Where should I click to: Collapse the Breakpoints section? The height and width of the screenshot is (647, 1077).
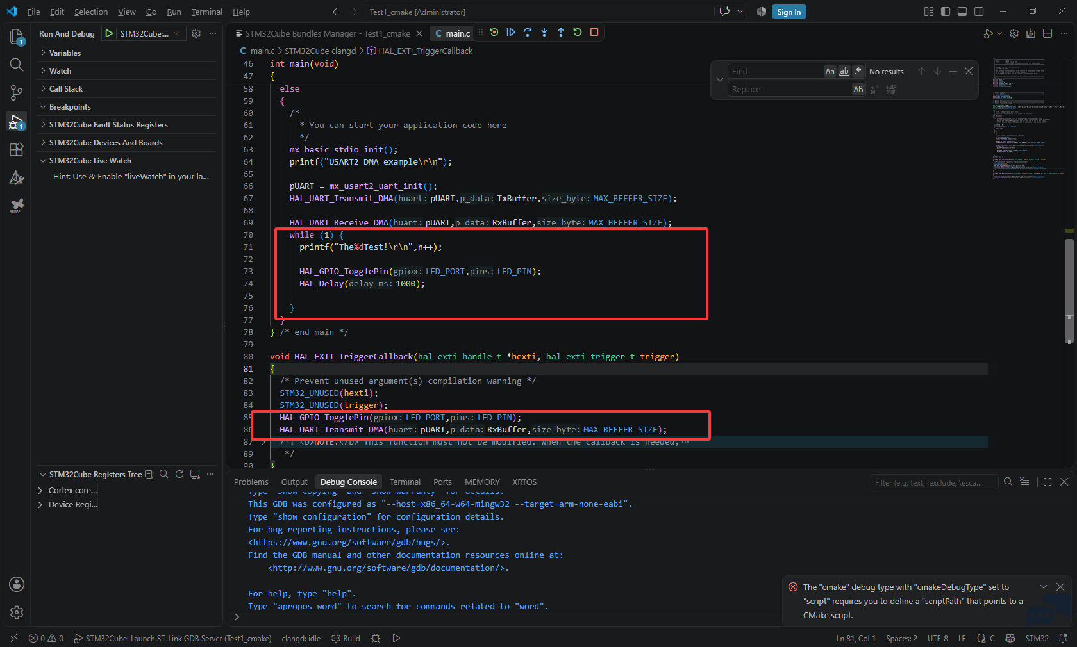coord(127,107)
